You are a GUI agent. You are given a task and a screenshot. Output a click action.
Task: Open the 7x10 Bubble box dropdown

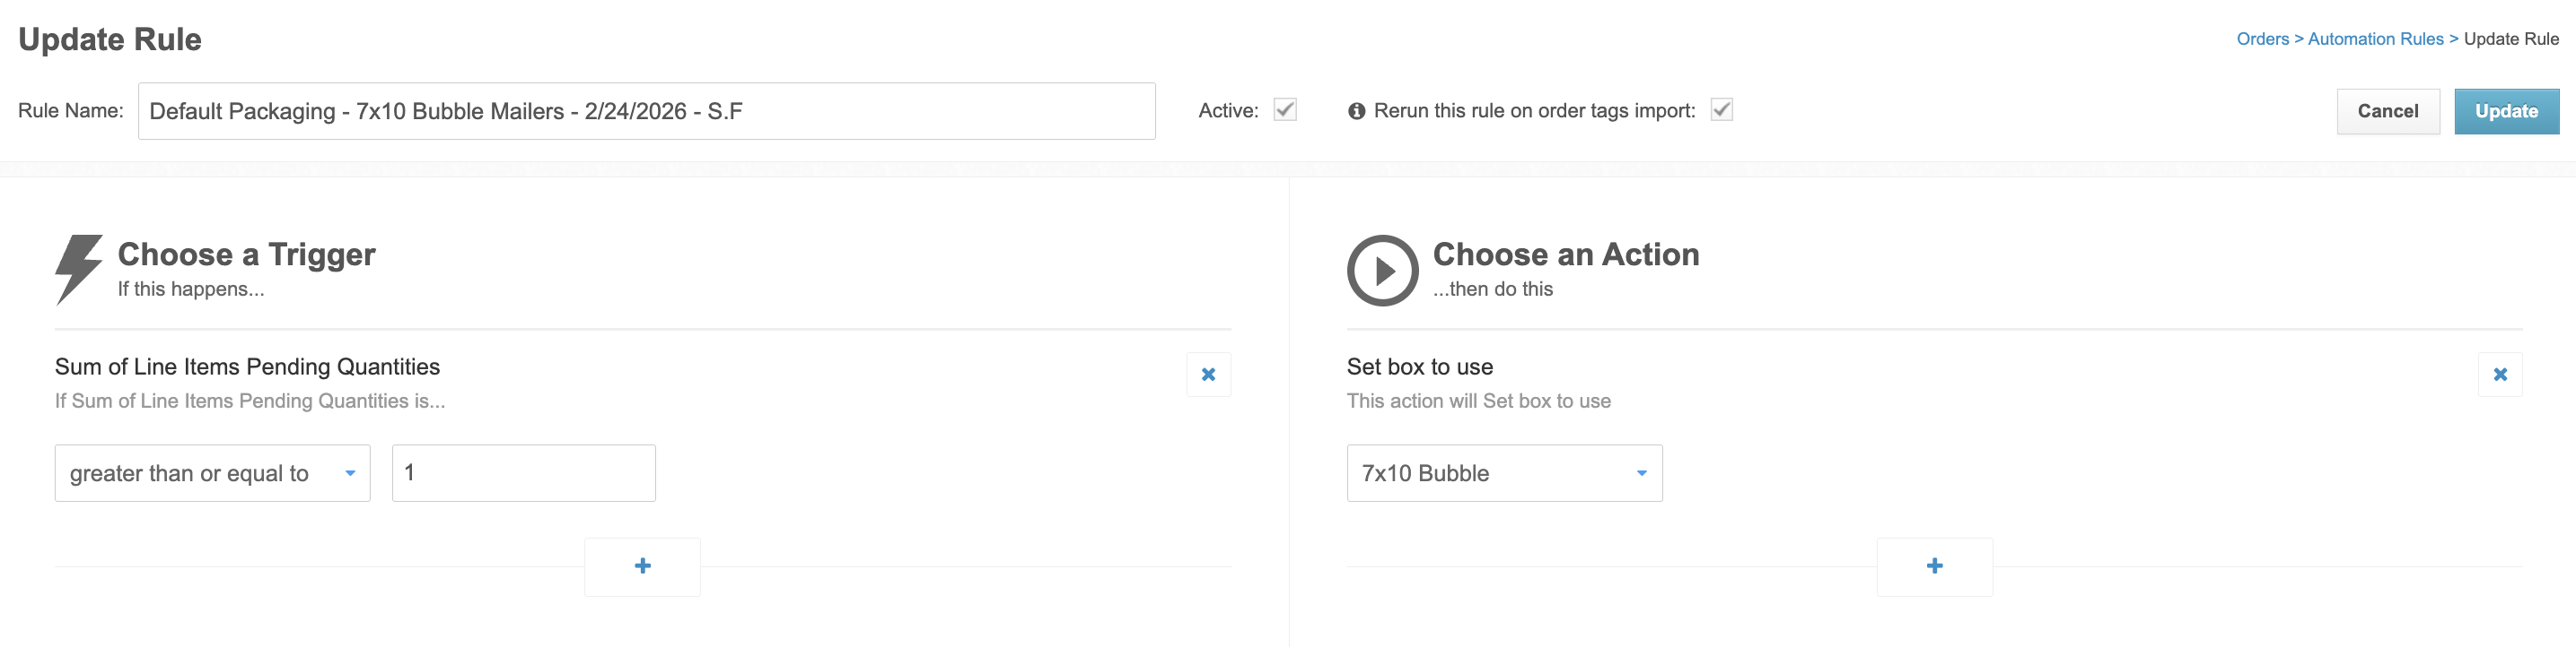(x=1504, y=473)
